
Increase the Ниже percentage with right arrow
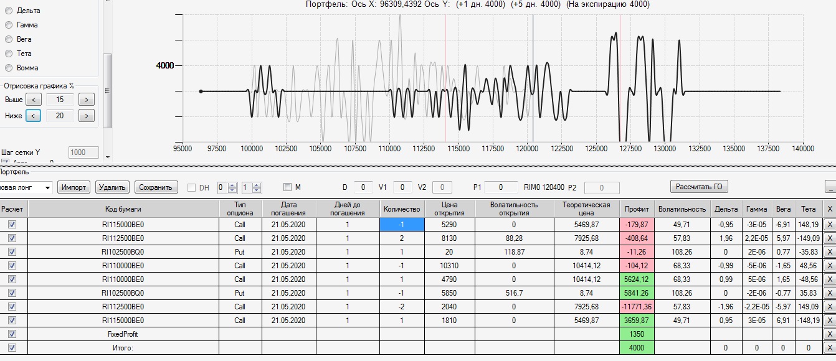[x=87, y=116]
